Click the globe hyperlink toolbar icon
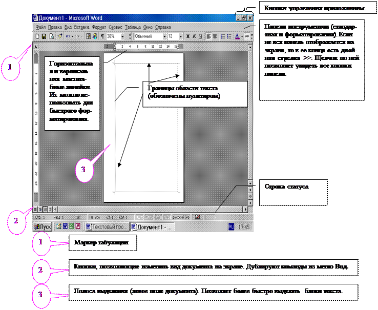 (95, 36)
